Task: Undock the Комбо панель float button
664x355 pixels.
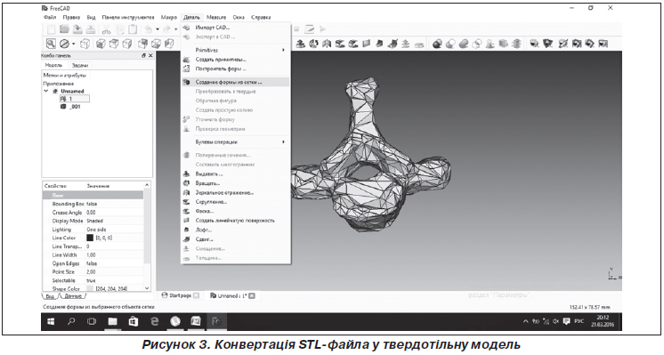Action: point(143,55)
